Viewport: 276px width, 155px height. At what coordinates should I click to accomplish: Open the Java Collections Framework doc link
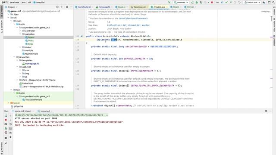click(133, 18)
